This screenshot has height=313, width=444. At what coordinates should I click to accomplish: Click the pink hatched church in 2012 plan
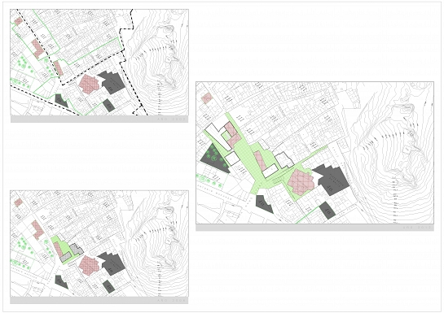(x=301, y=182)
